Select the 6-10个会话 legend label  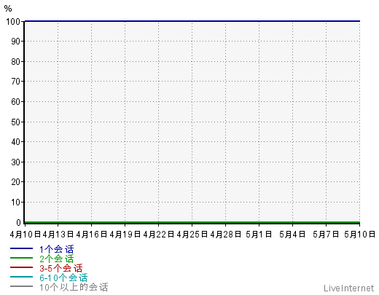pyautogui.click(x=63, y=278)
